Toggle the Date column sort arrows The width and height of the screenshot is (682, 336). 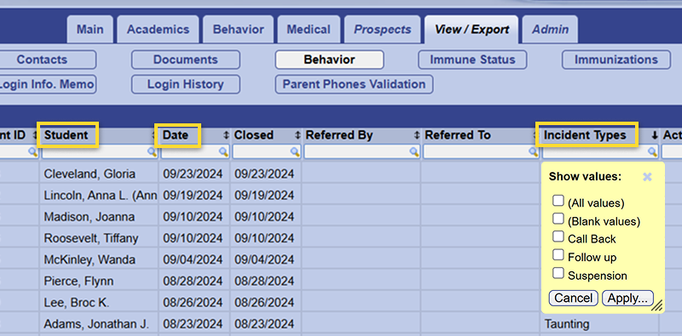(x=226, y=135)
